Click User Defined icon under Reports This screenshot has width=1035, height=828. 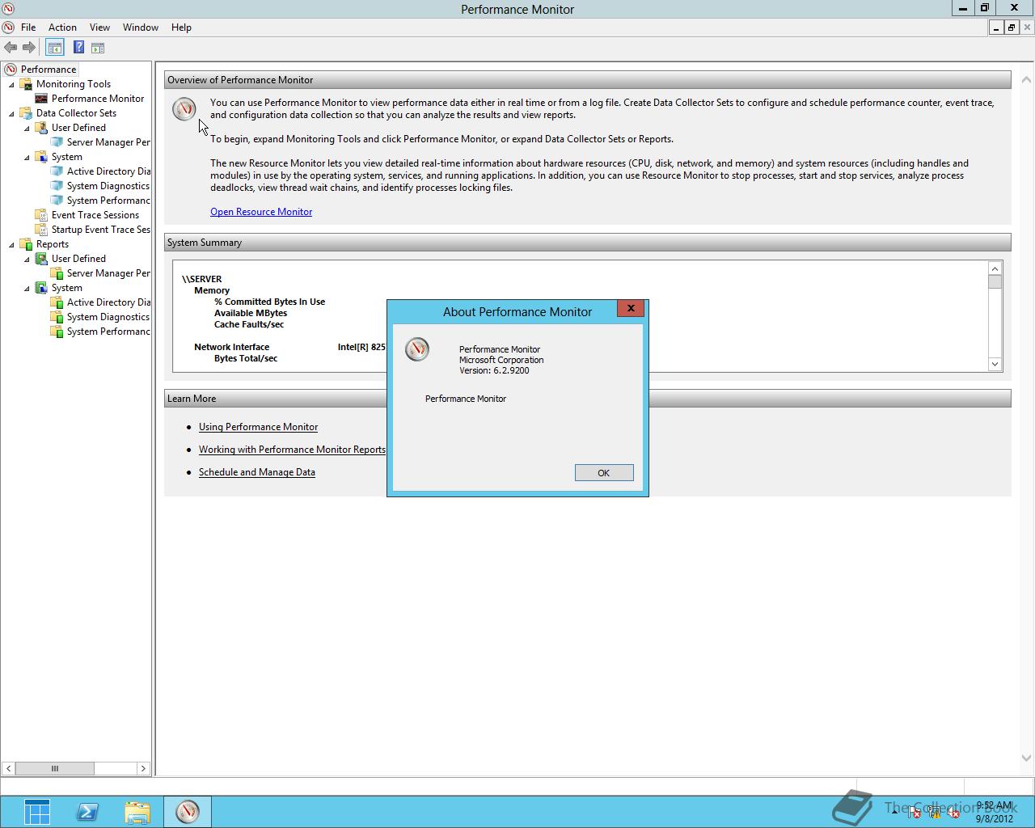pyautogui.click(x=41, y=259)
